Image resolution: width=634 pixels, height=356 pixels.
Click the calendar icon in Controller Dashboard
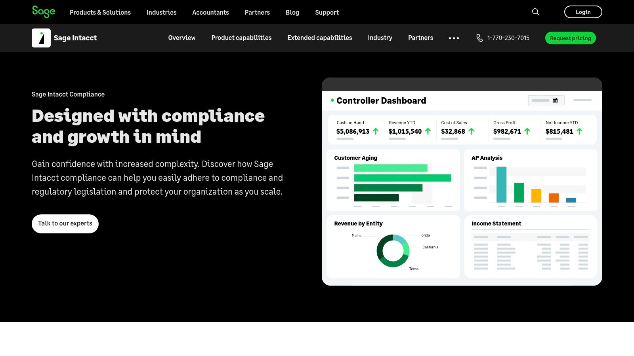coord(555,100)
